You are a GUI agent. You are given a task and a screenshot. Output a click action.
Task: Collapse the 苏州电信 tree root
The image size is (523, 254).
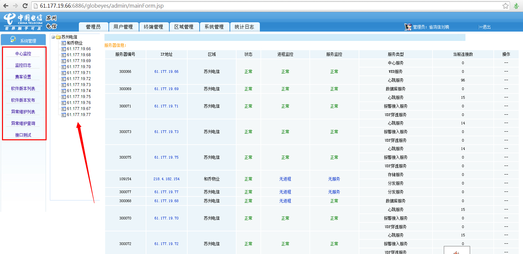click(x=53, y=37)
